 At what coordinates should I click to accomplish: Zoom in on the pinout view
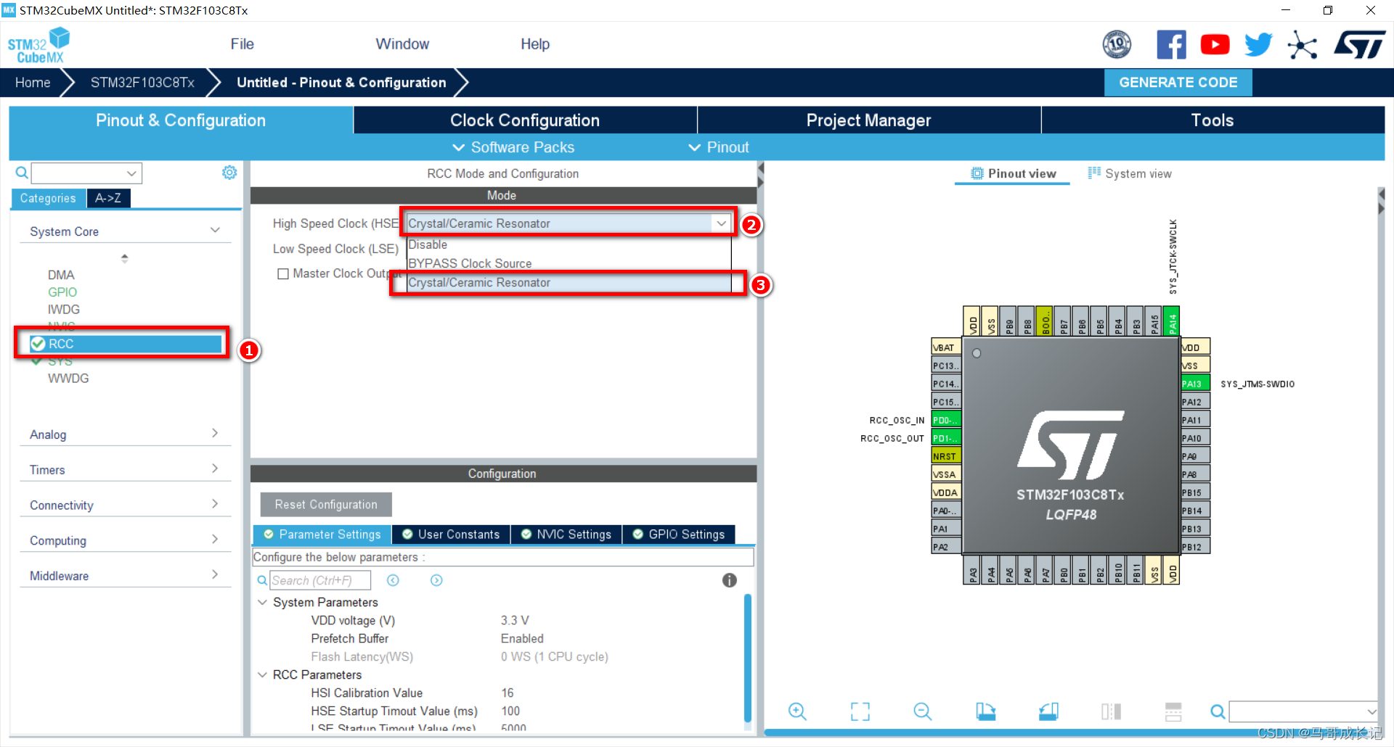797,711
